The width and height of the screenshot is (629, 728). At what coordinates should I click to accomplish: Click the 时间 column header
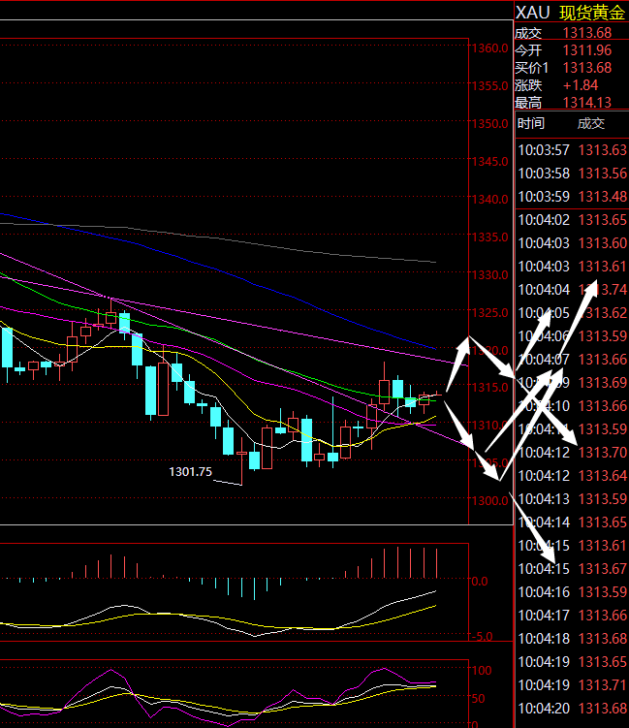(531, 124)
